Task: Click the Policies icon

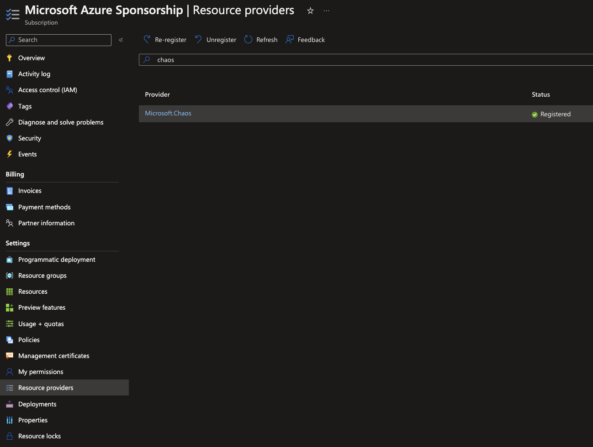Action: coord(10,340)
